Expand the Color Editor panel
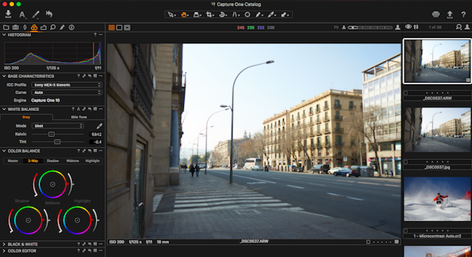This screenshot has width=472, height=257. click(4, 251)
